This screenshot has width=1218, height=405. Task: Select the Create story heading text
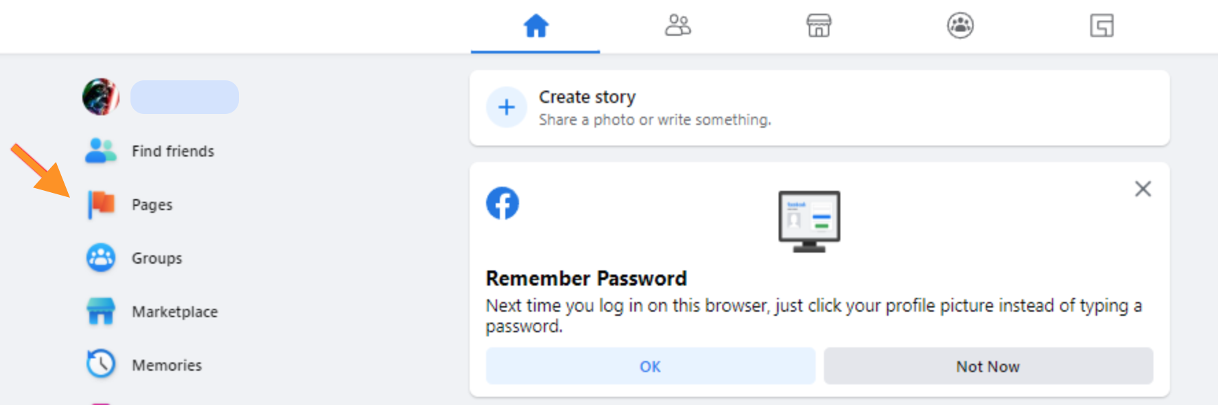click(587, 97)
